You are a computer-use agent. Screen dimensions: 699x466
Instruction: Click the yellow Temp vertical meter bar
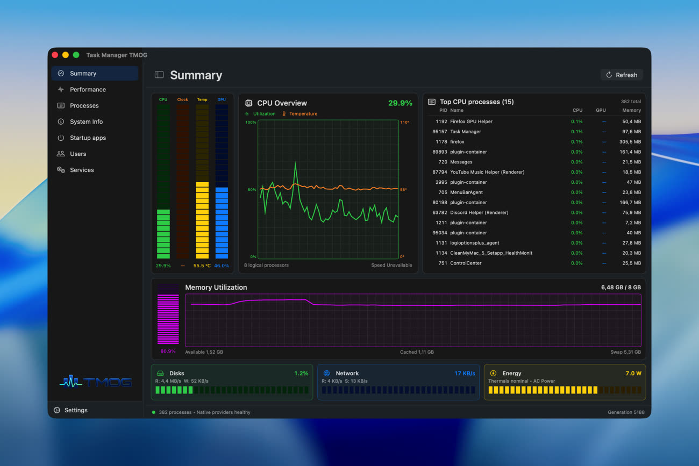pyautogui.click(x=202, y=181)
